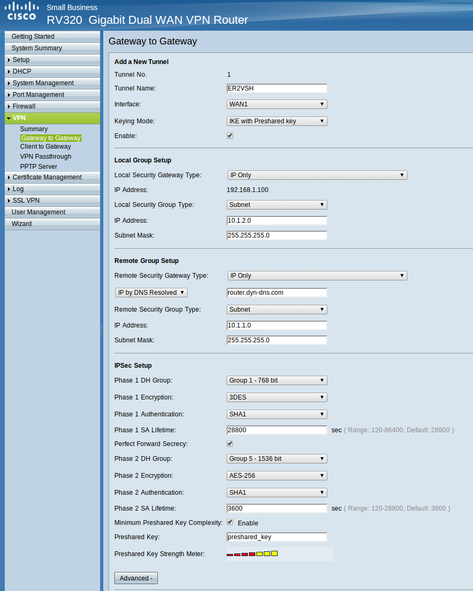Click the Phase 2 SA Lifetime field

point(277,508)
